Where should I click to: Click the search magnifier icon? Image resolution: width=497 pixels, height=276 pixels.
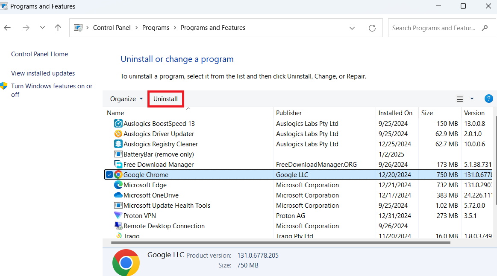pyautogui.click(x=485, y=28)
